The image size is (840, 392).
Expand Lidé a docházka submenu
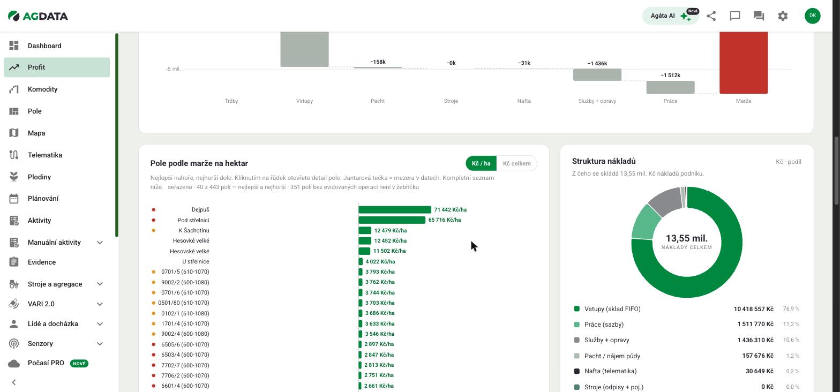point(100,324)
